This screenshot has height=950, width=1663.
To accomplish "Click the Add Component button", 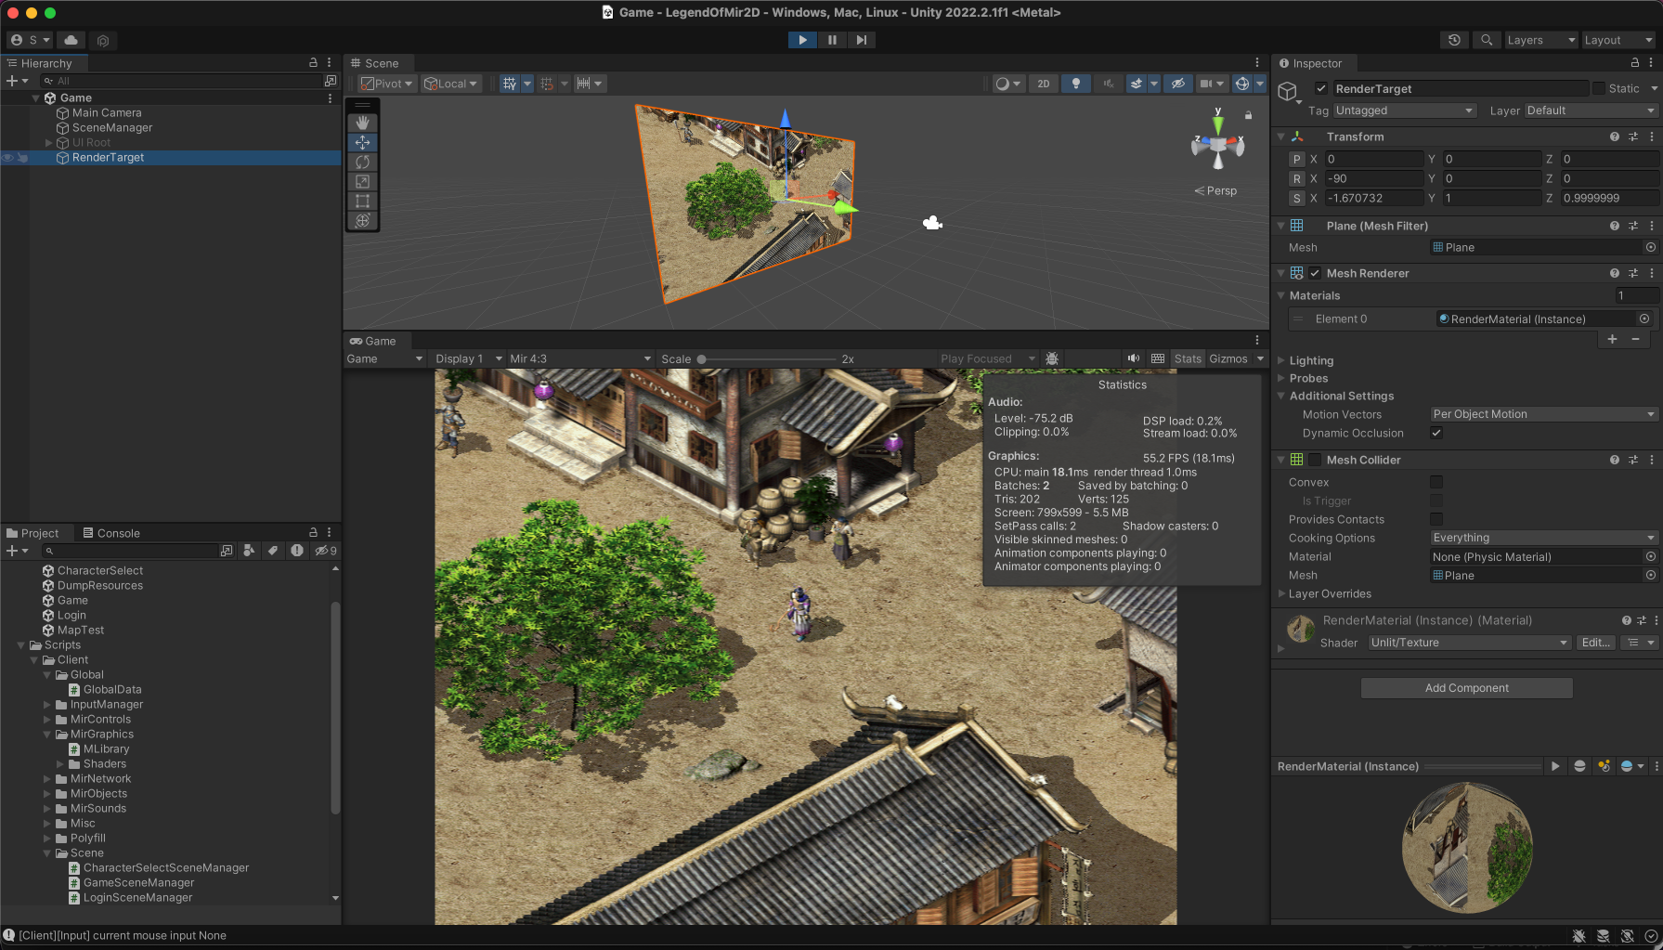I will tap(1466, 687).
